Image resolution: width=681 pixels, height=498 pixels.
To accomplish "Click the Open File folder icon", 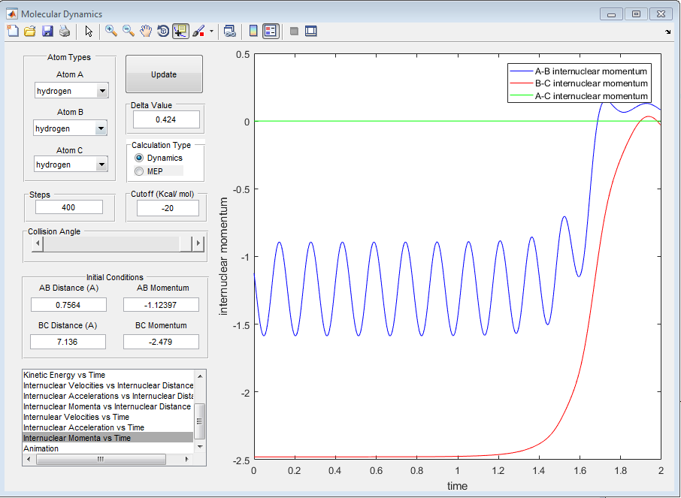I will (30, 31).
